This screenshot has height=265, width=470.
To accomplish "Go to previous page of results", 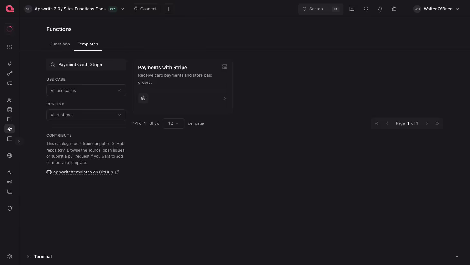I will click(387, 123).
